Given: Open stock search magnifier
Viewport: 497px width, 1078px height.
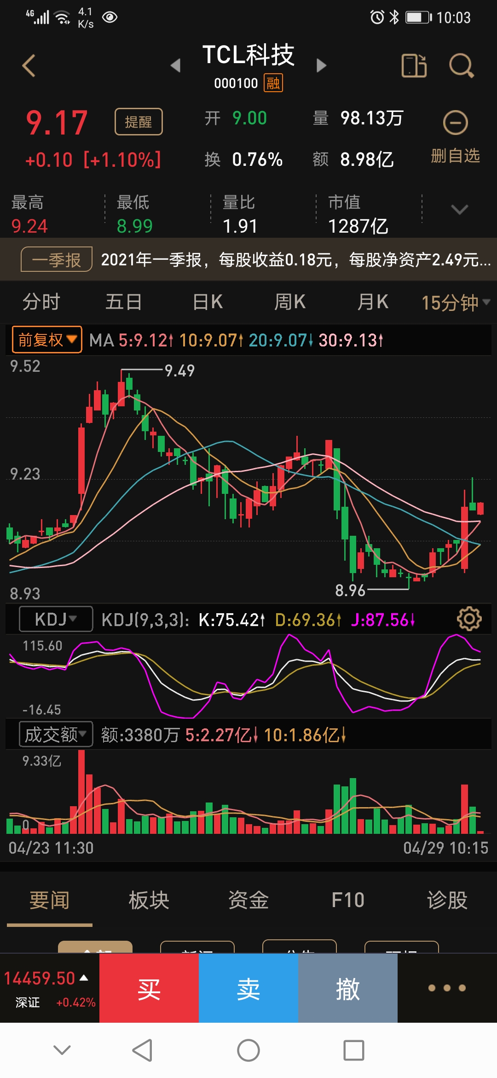Looking at the screenshot, I should pos(461,65).
